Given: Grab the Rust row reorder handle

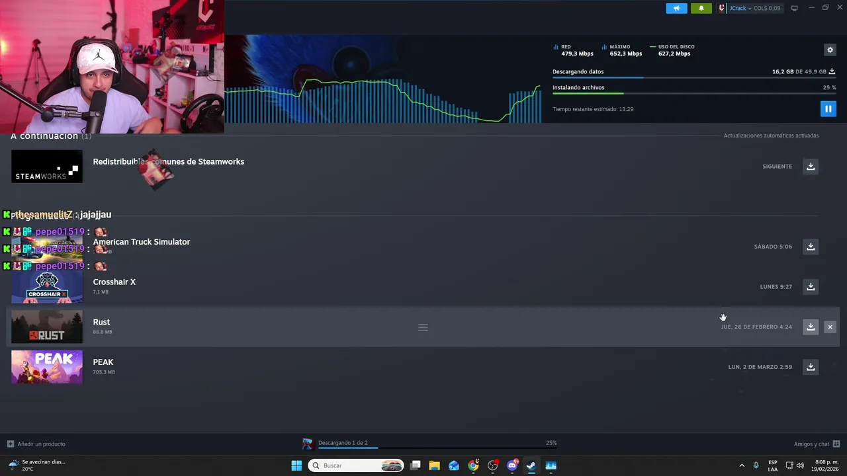Looking at the screenshot, I should click(x=423, y=327).
